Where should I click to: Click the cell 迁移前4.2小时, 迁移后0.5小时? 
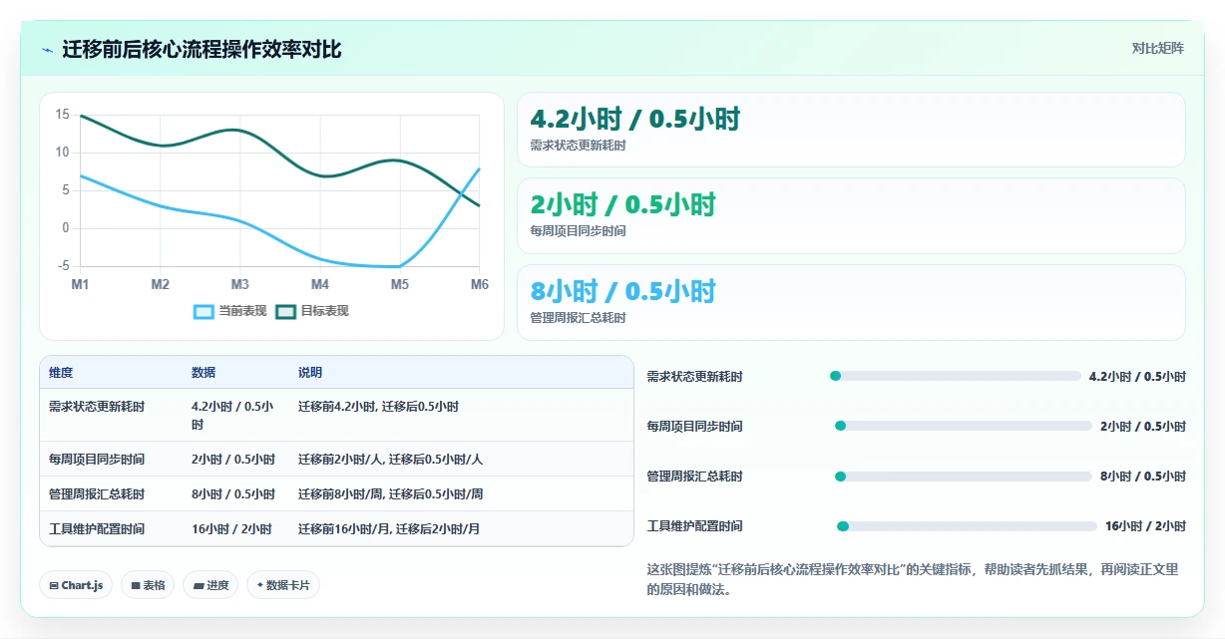(x=379, y=407)
